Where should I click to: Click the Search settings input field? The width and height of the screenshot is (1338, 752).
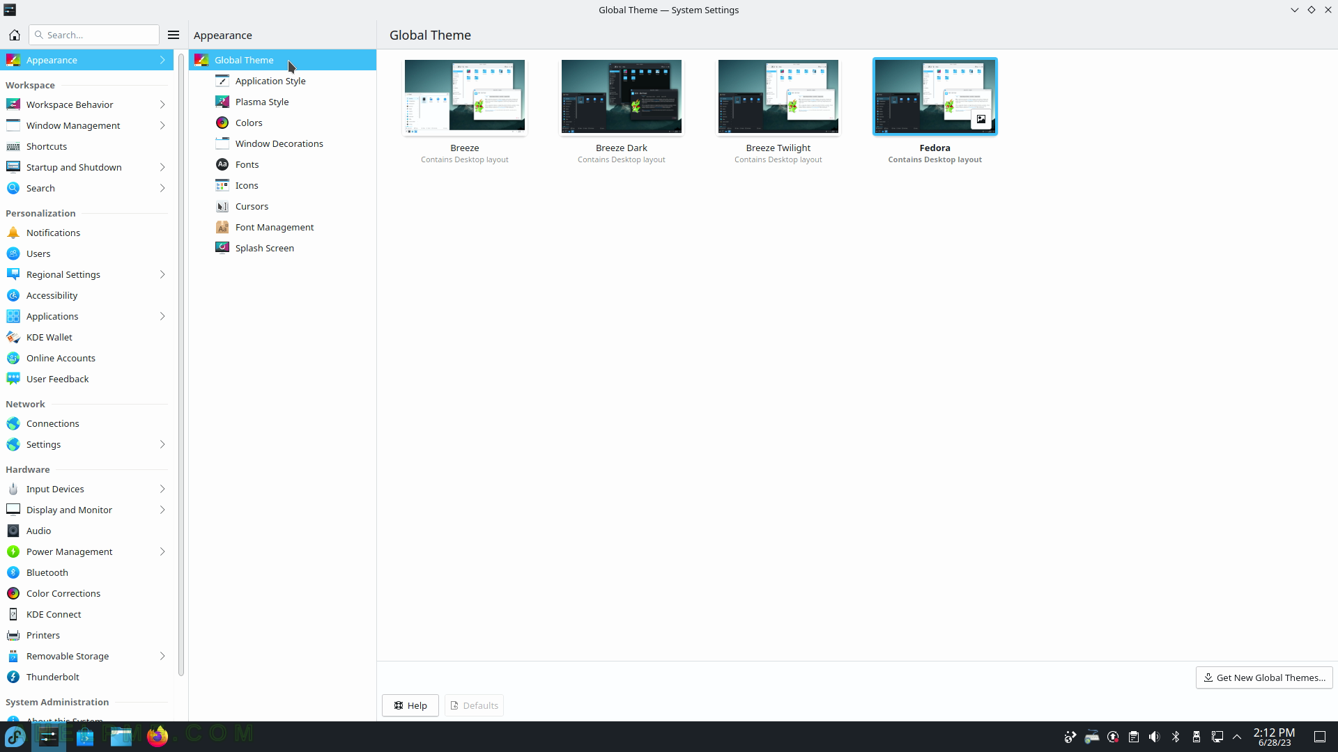[x=94, y=35]
